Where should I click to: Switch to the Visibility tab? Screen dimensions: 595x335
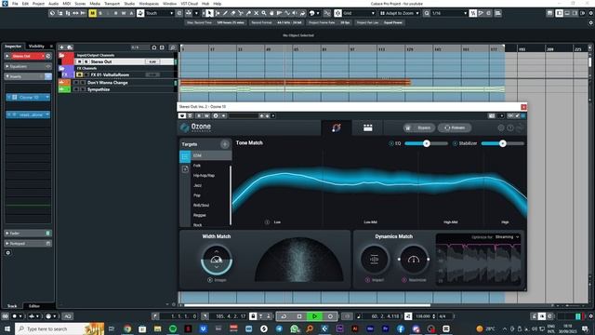coord(36,46)
